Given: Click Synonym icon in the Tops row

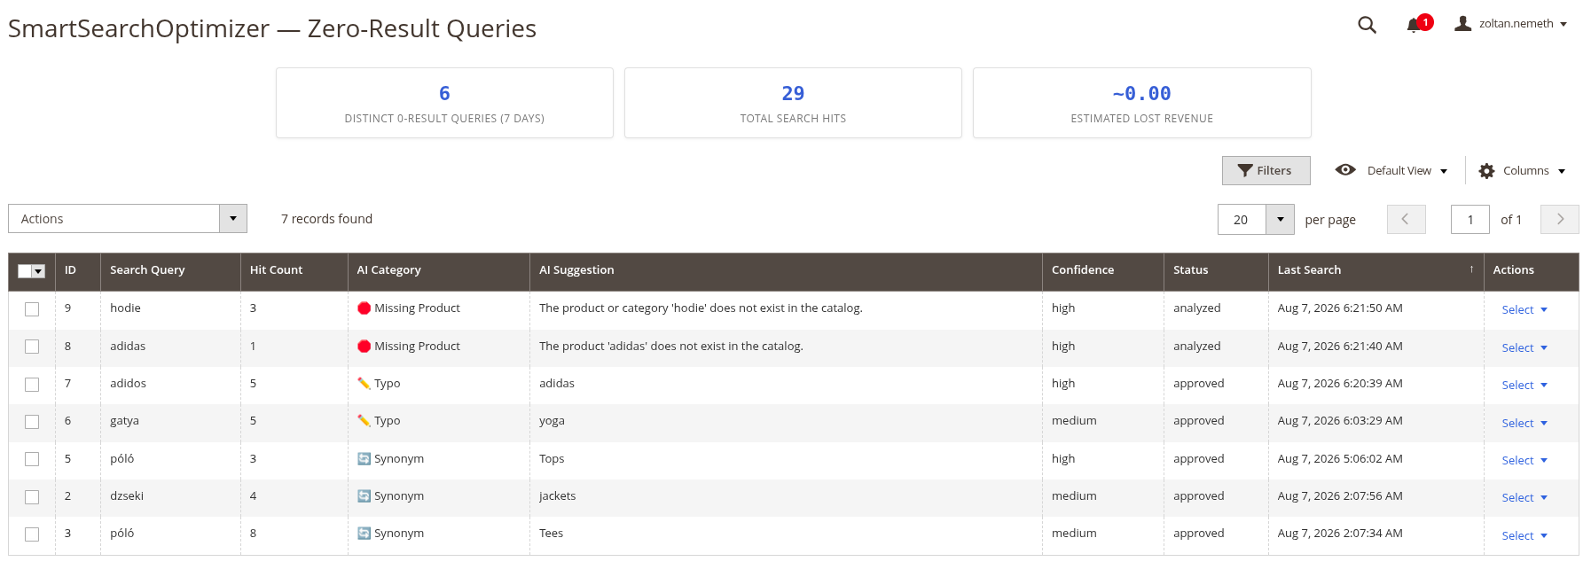Looking at the screenshot, I should (x=364, y=459).
